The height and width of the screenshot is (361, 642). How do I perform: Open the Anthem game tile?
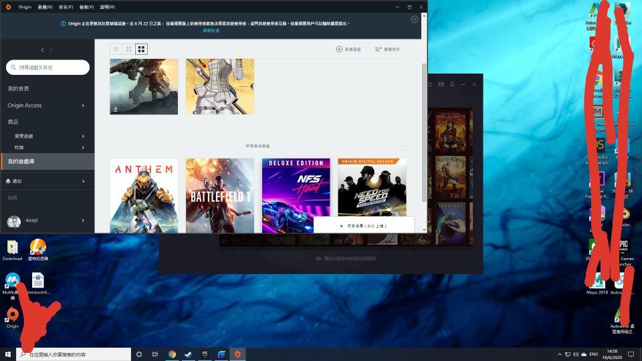144,196
